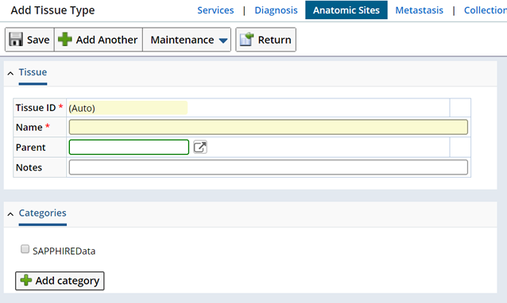This screenshot has width=507, height=303.
Task: Click the Notes field label
Action: [29, 168]
